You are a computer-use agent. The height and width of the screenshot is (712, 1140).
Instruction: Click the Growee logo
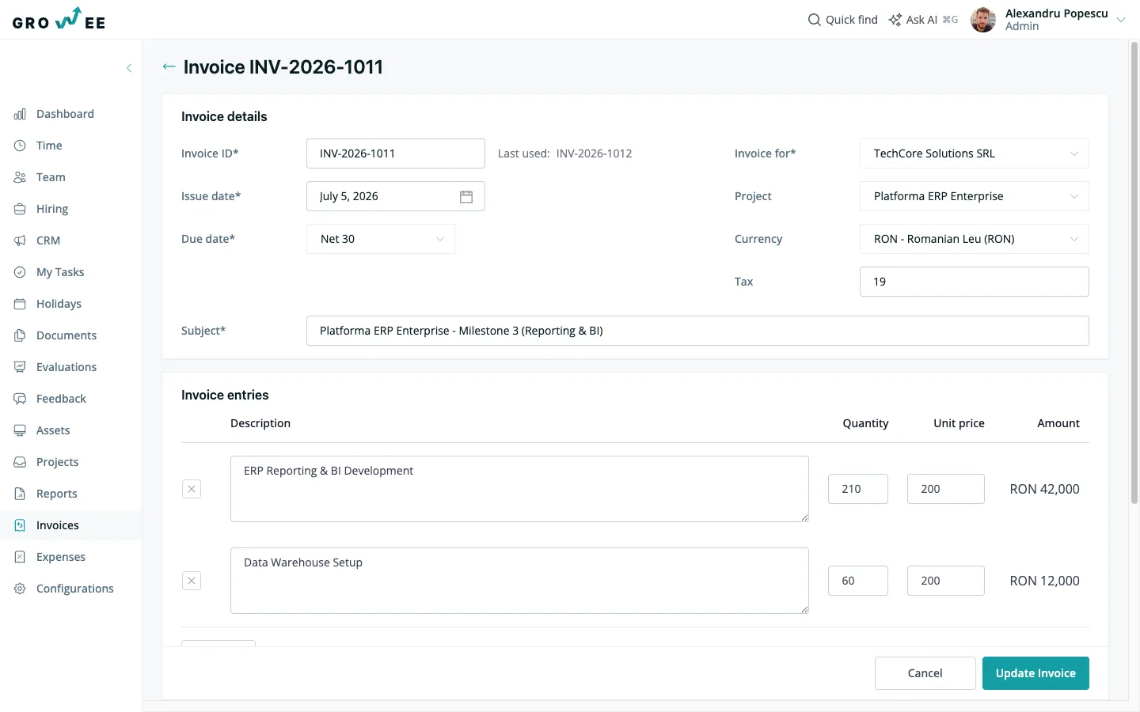59,19
